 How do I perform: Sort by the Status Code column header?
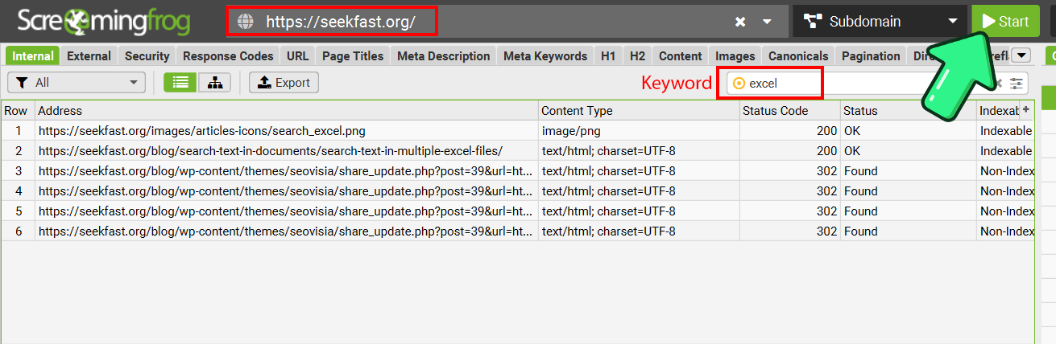point(789,111)
